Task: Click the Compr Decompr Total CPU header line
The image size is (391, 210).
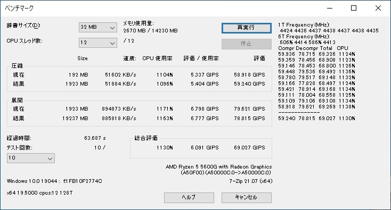Action: (x=313, y=48)
